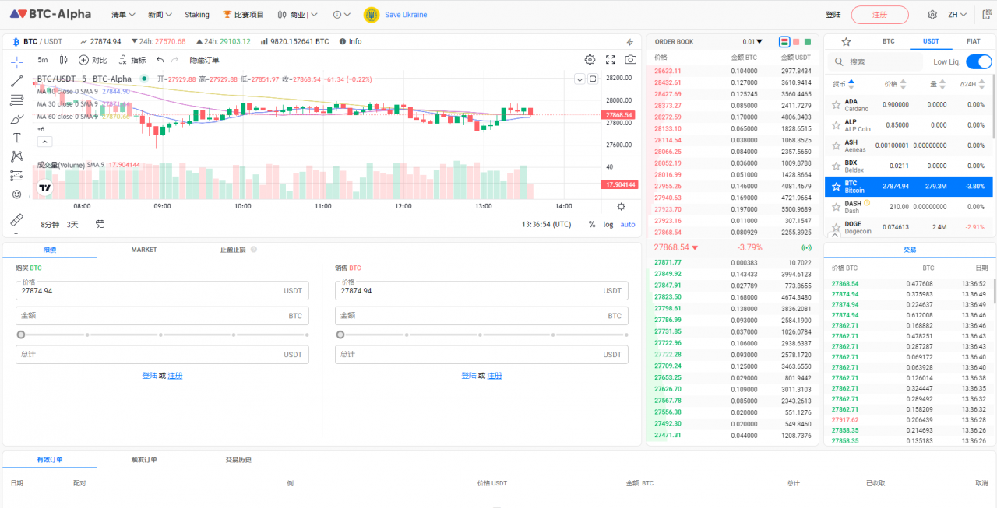This screenshot has height=508, width=997.
Task: Open the 清单 dropdown menu
Action: (123, 15)
